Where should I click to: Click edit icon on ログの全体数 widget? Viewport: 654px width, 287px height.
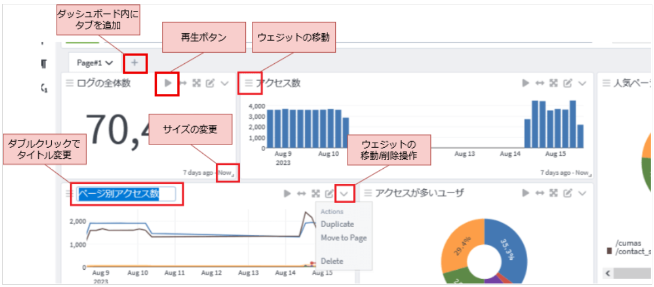point(210,83)
